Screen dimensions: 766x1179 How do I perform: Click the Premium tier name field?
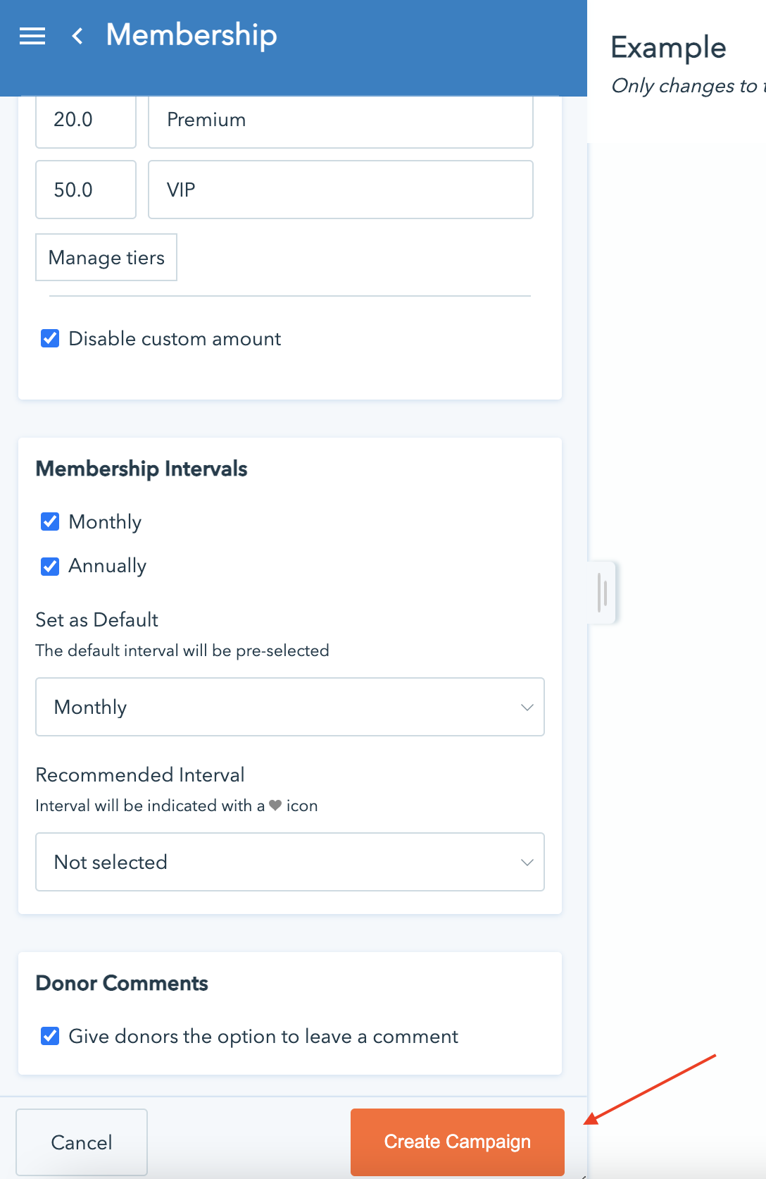tap(340, 120)
